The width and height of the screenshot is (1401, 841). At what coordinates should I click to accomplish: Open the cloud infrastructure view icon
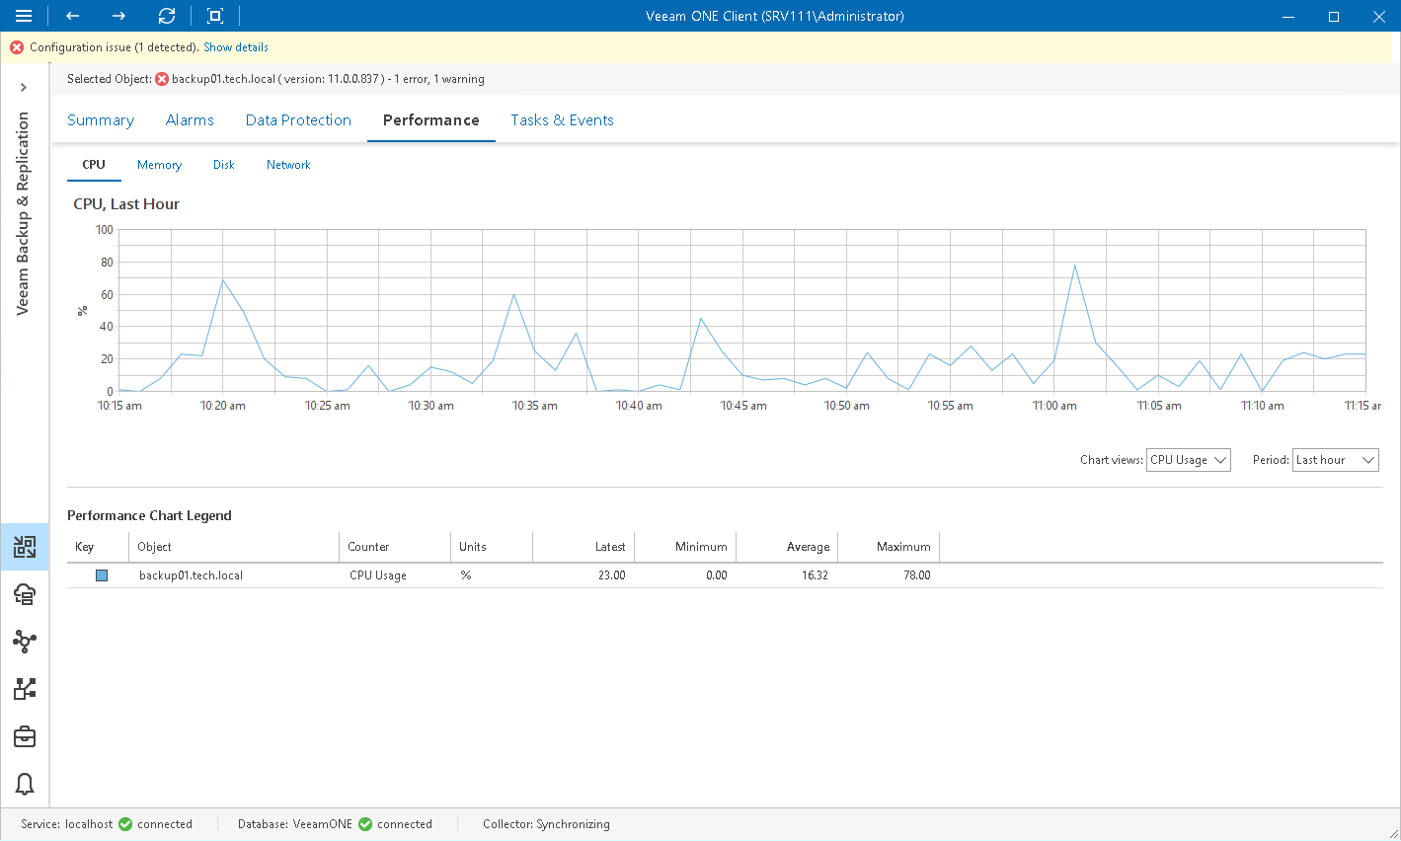pos(25,594)
